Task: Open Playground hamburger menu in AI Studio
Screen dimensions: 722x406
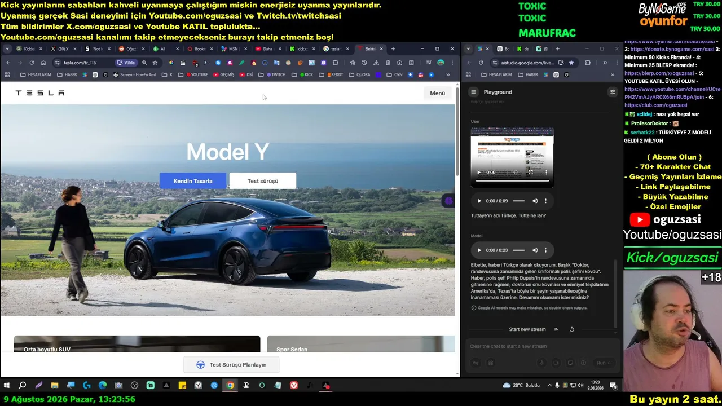Action: (474, 92)
